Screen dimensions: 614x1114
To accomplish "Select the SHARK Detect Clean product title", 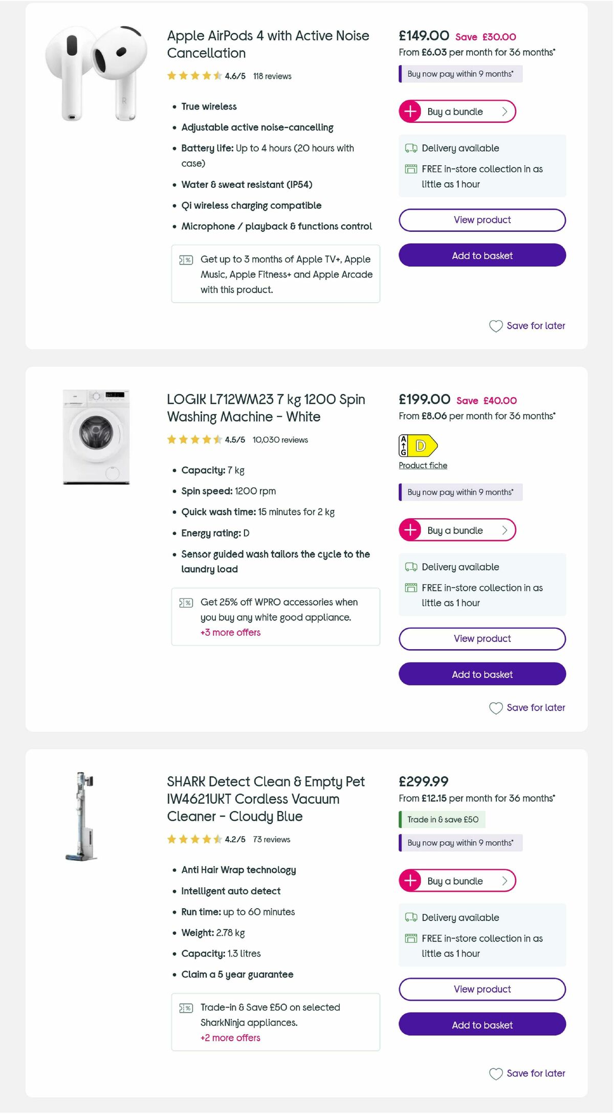I will click(x=265, y=799).
